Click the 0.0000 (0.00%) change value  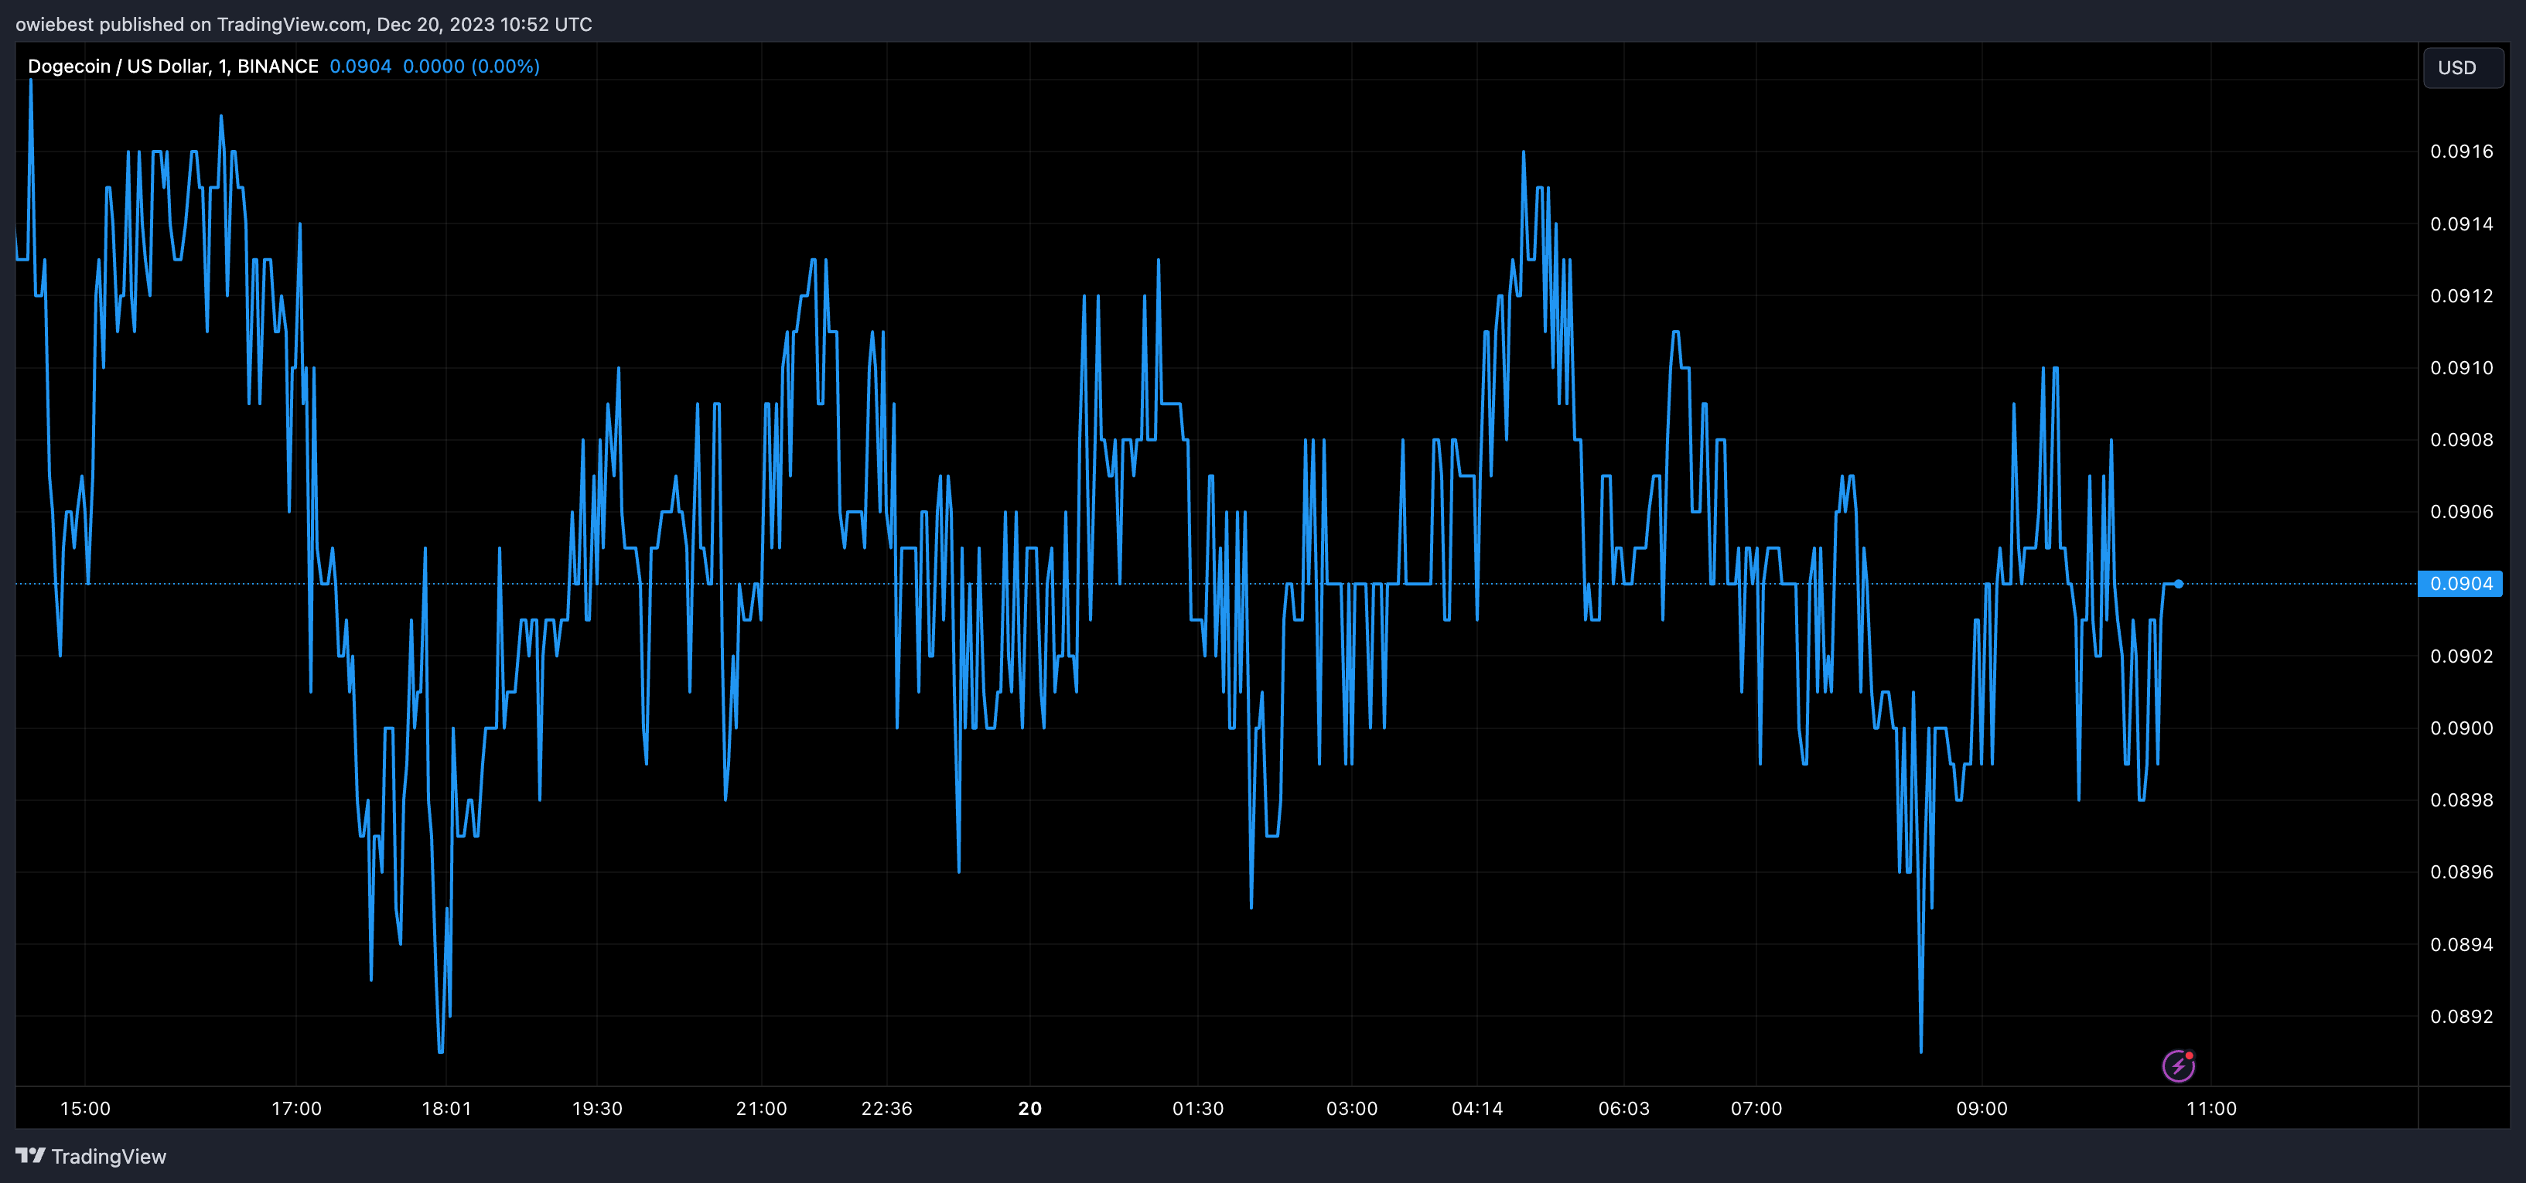471,66
